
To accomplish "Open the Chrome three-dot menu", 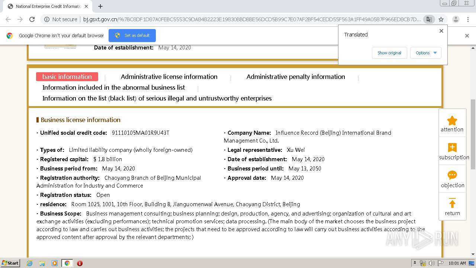I will [x=467, y=19].
